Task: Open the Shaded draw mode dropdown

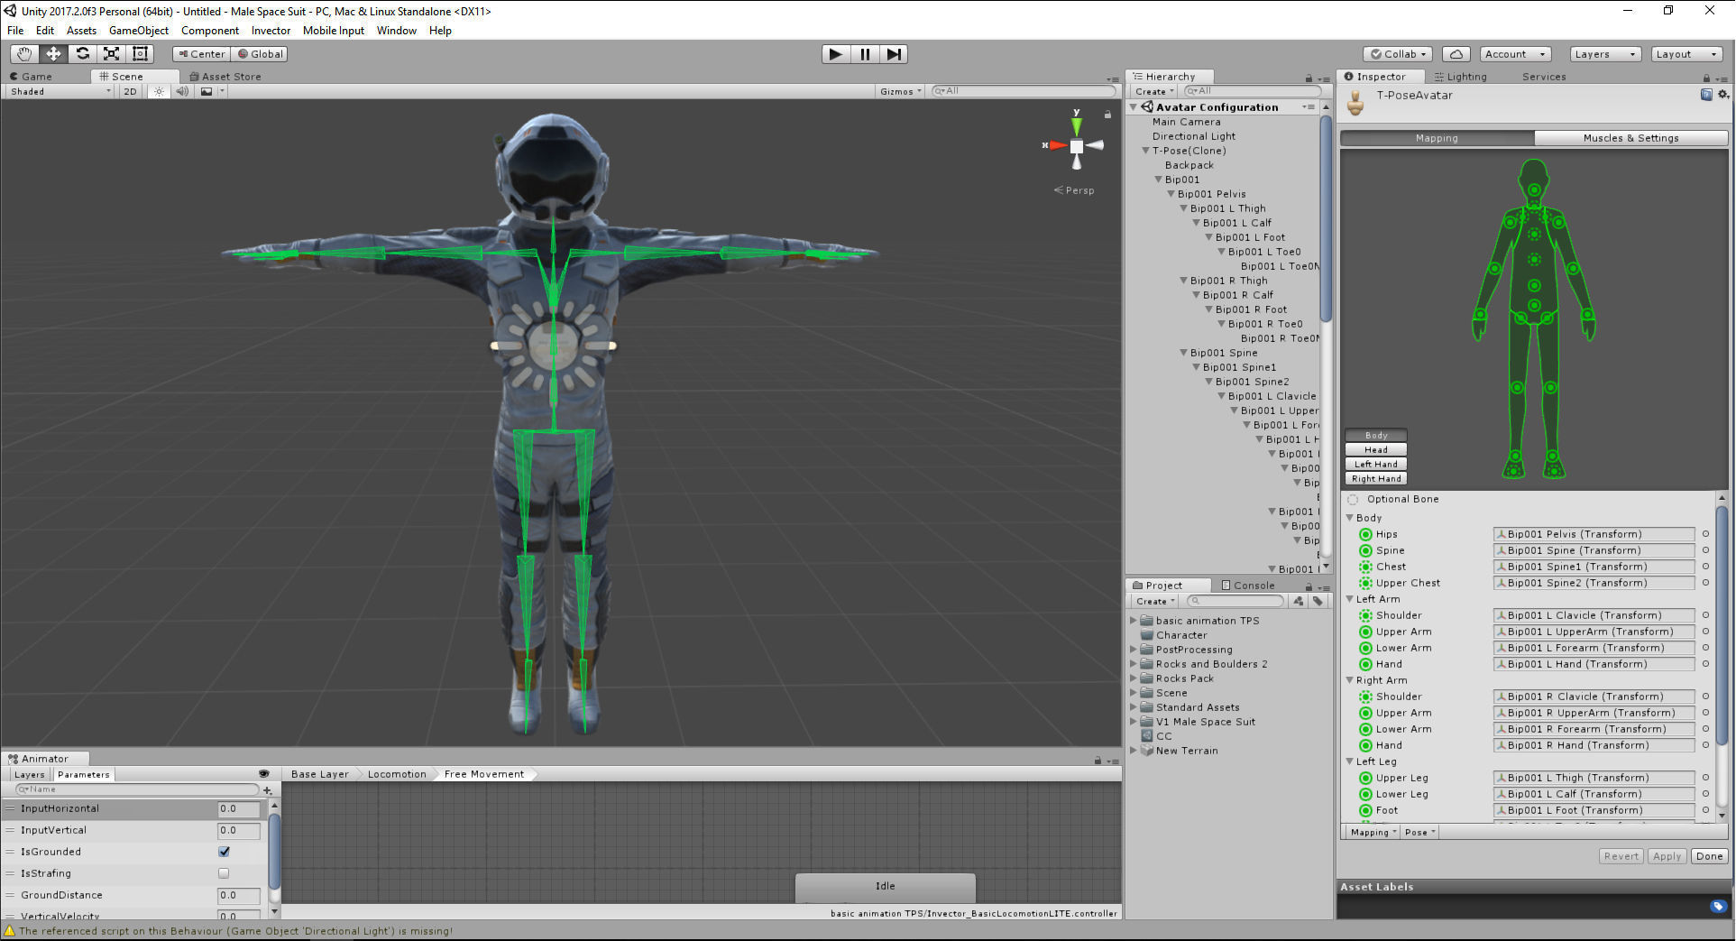Action: (x=60, y=91)
